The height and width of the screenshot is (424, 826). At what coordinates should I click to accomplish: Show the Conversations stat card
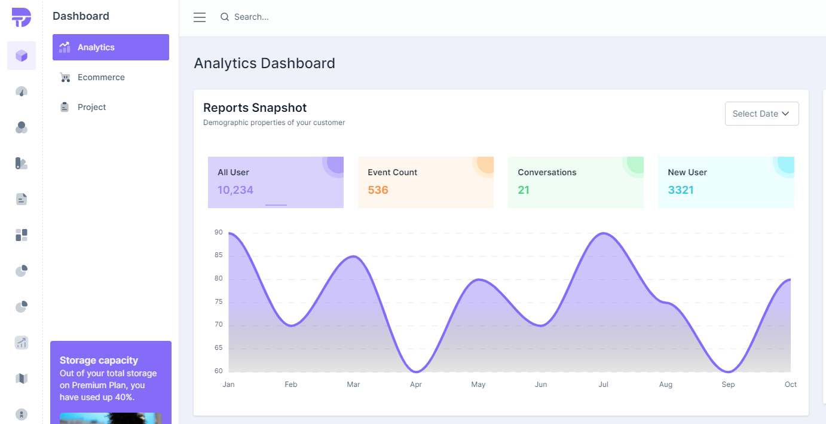[576, 182]
